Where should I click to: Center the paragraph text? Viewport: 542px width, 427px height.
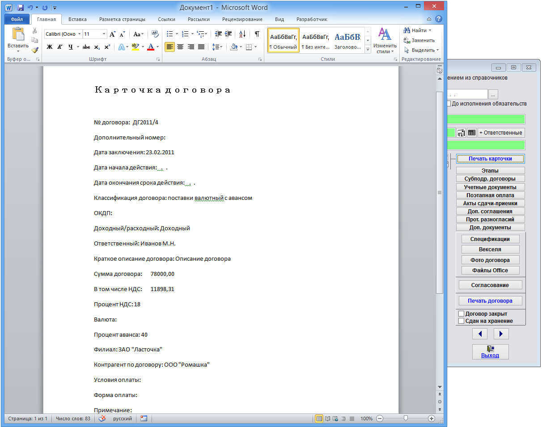(x=180, y=47)
